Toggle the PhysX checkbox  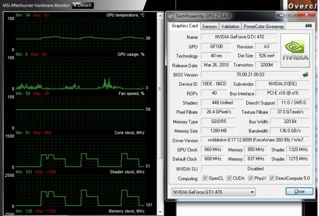(x=251, y=178)
